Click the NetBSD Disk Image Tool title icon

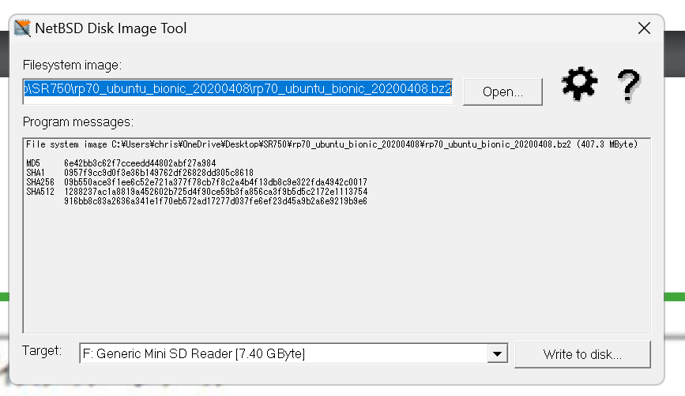[22, 28]
